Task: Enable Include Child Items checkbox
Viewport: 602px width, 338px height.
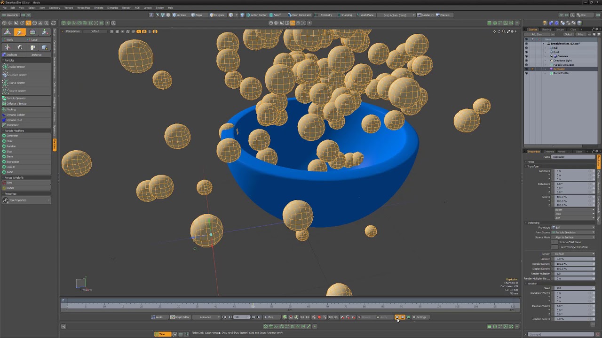Action: tap(555, 242)
